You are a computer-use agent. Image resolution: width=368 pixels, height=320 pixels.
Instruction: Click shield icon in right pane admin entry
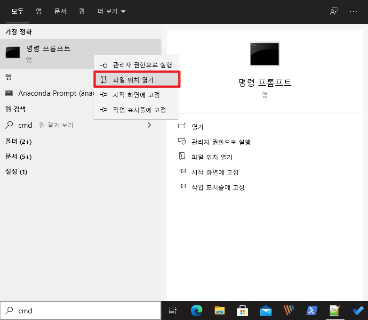coord(182,141)
